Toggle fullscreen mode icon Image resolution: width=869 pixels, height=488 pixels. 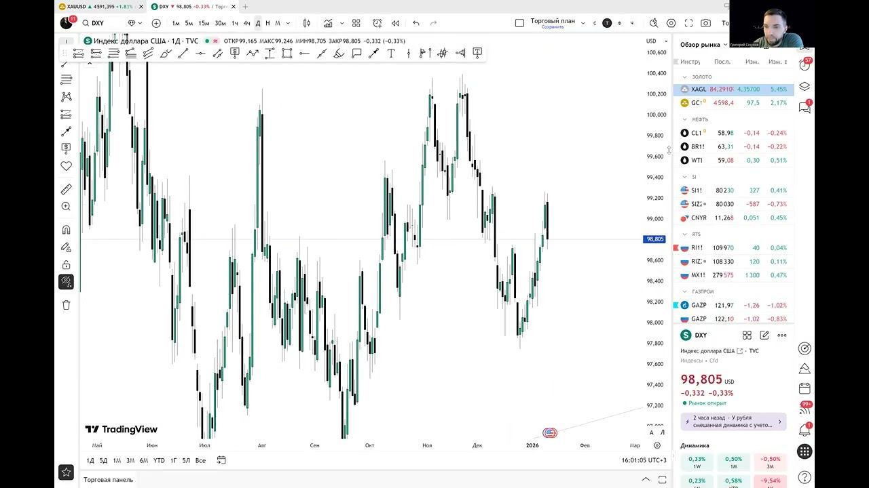(688, 23)
